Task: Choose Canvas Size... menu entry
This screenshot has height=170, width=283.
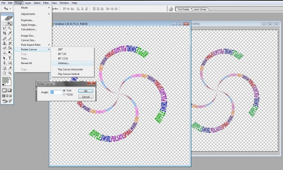Action: click(33, 40)
